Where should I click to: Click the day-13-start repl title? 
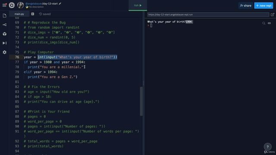[x=50, y=3]
